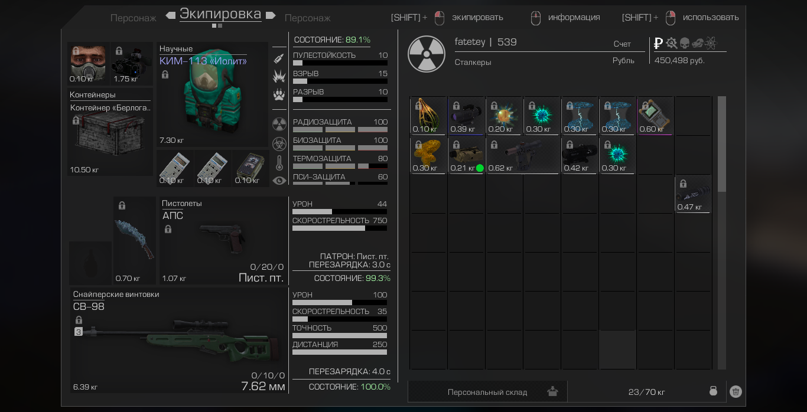The width and height of the screenshot is (807, 412).
Task: Click the large radiation faction emblem
Action: tap(427, 54)
